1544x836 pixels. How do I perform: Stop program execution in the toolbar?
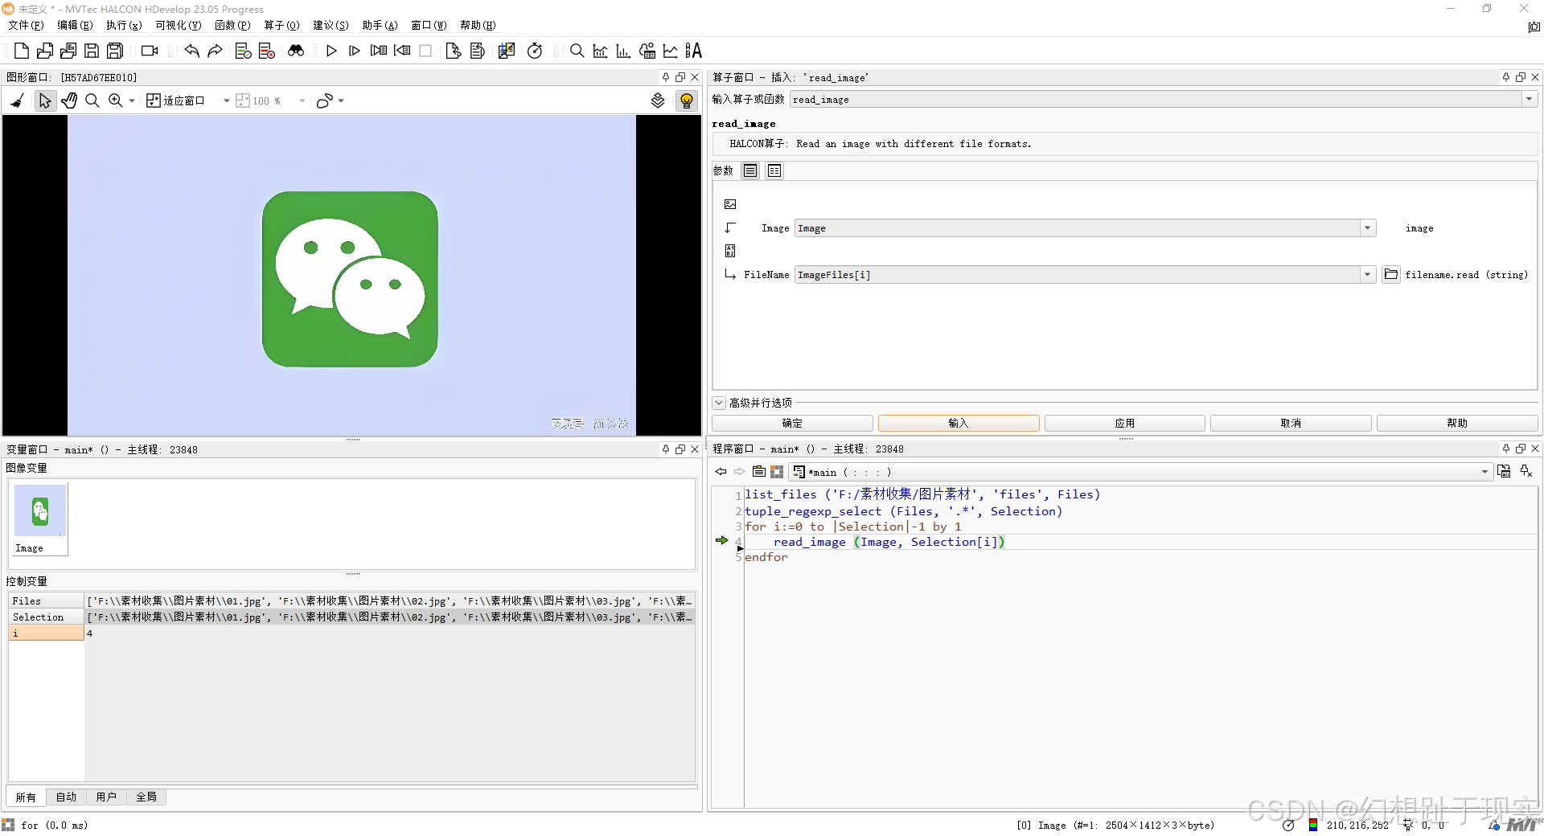(425, 51)
